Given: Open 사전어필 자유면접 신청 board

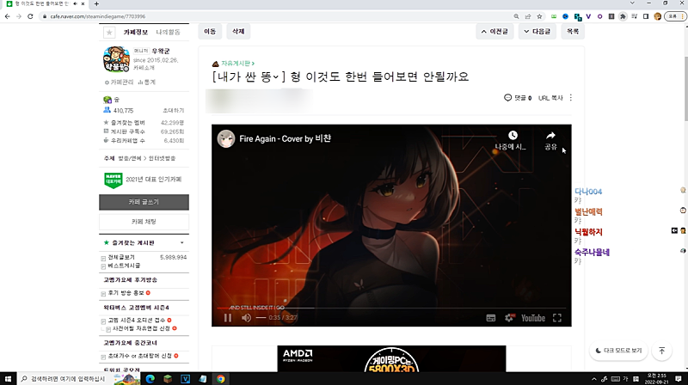Looking at the screenshot, I should (x=141, y=328).
